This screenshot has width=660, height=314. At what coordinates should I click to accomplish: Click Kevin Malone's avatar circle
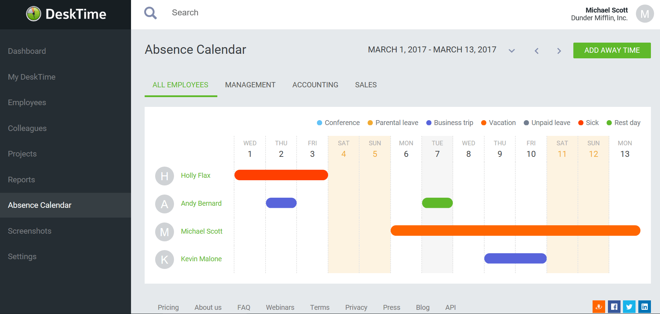click(x=165, y=260)
